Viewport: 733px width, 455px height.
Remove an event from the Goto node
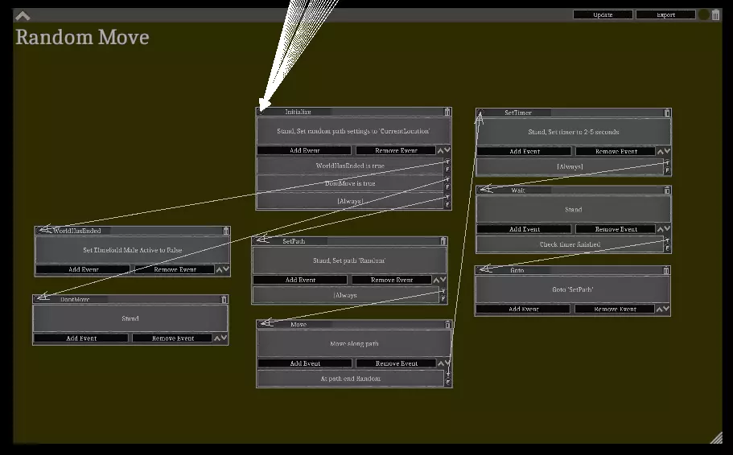coord(615,309)
